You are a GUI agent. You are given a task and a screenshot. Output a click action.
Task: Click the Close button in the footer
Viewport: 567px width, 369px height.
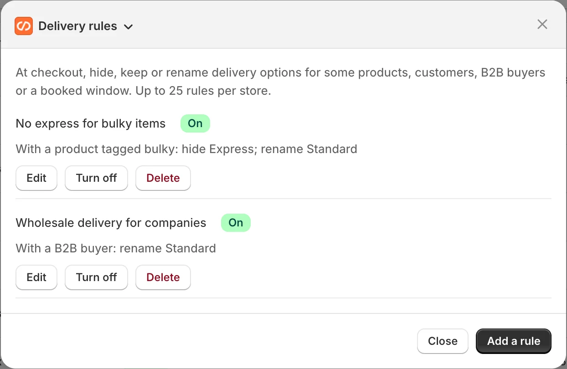click(x=443, y=341)
